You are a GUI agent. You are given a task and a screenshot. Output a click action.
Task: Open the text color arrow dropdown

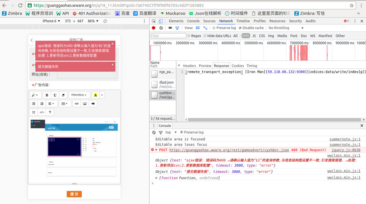(102, 95)
